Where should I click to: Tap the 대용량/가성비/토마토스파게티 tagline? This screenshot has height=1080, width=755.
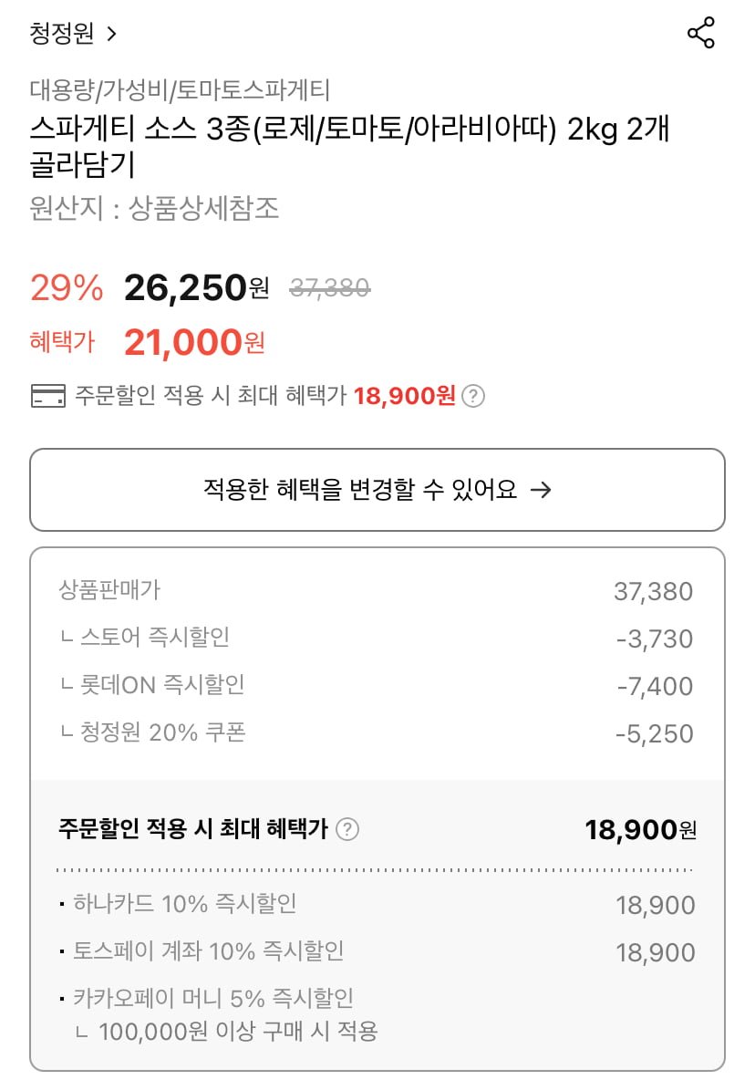click(x=180, y=89)
